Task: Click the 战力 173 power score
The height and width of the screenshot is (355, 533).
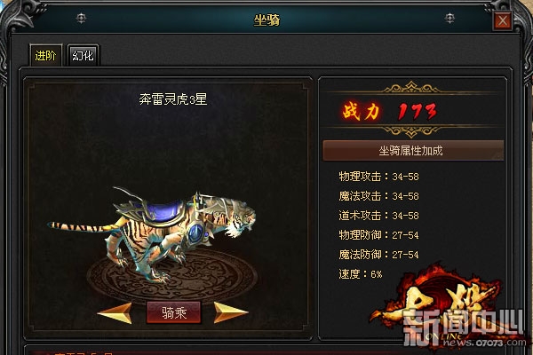Action: [390, 112]
